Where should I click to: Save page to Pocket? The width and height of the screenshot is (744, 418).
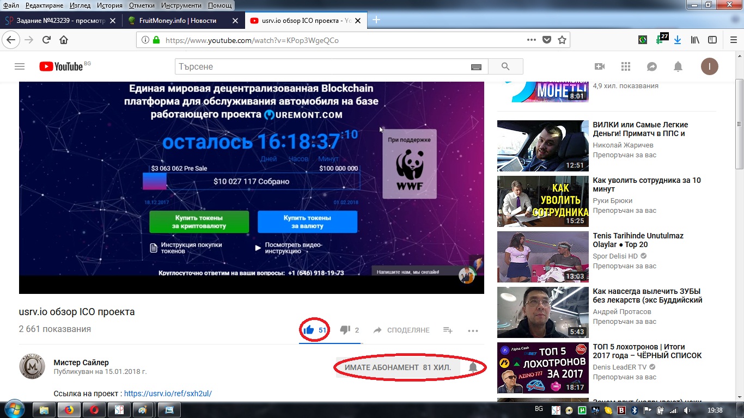coord(547,40)
